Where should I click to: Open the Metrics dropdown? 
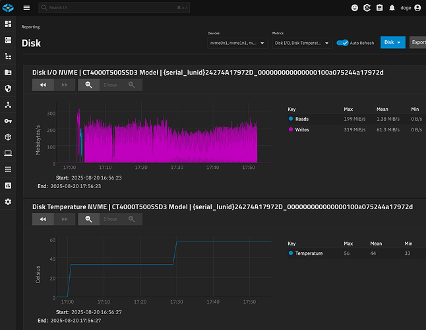point(302,43)
